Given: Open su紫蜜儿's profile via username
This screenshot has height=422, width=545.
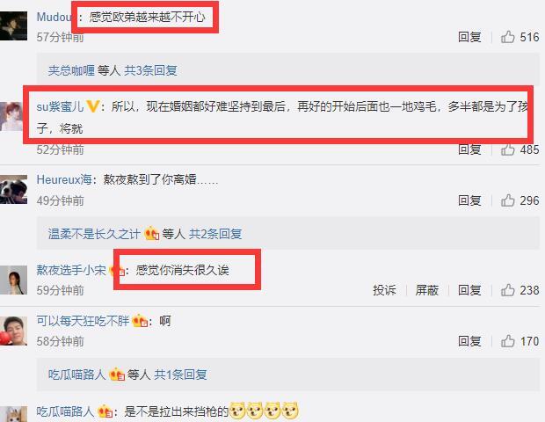Looking at the screenshot, I should click(60, 106).
